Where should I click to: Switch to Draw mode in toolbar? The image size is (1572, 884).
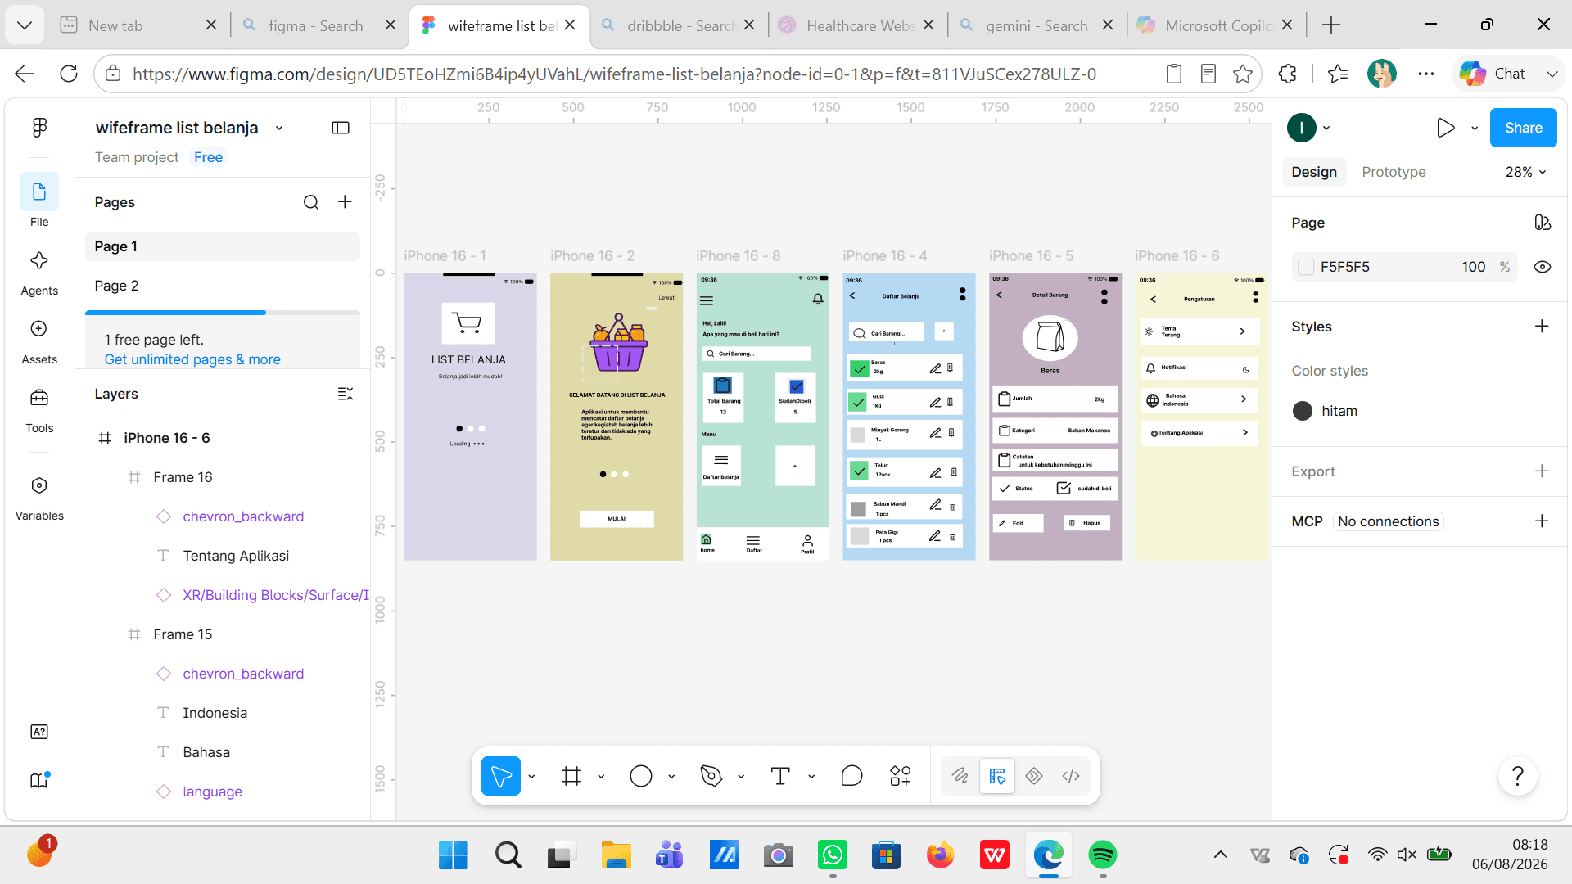pyautogui.click(x=960, y=776)
